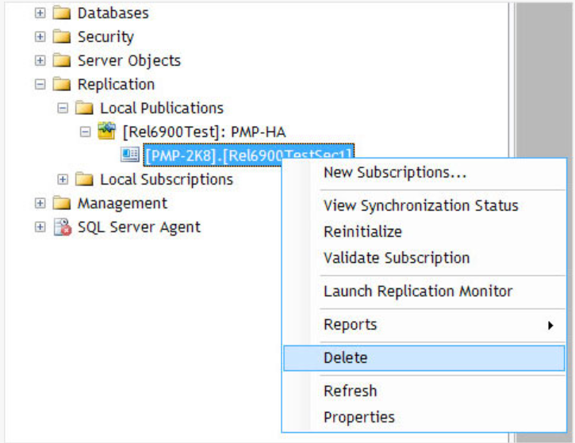Click the SQL Server Agent icon
575x443 pixels.
click(x=62, y=227)
